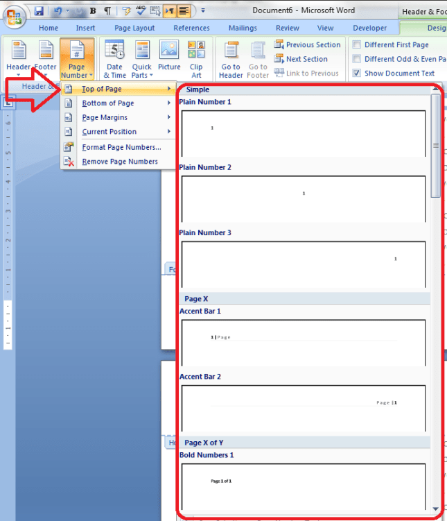Select Page Margins menu item
The height and width of the screenshot is (521, 447).
coord(119,117)
